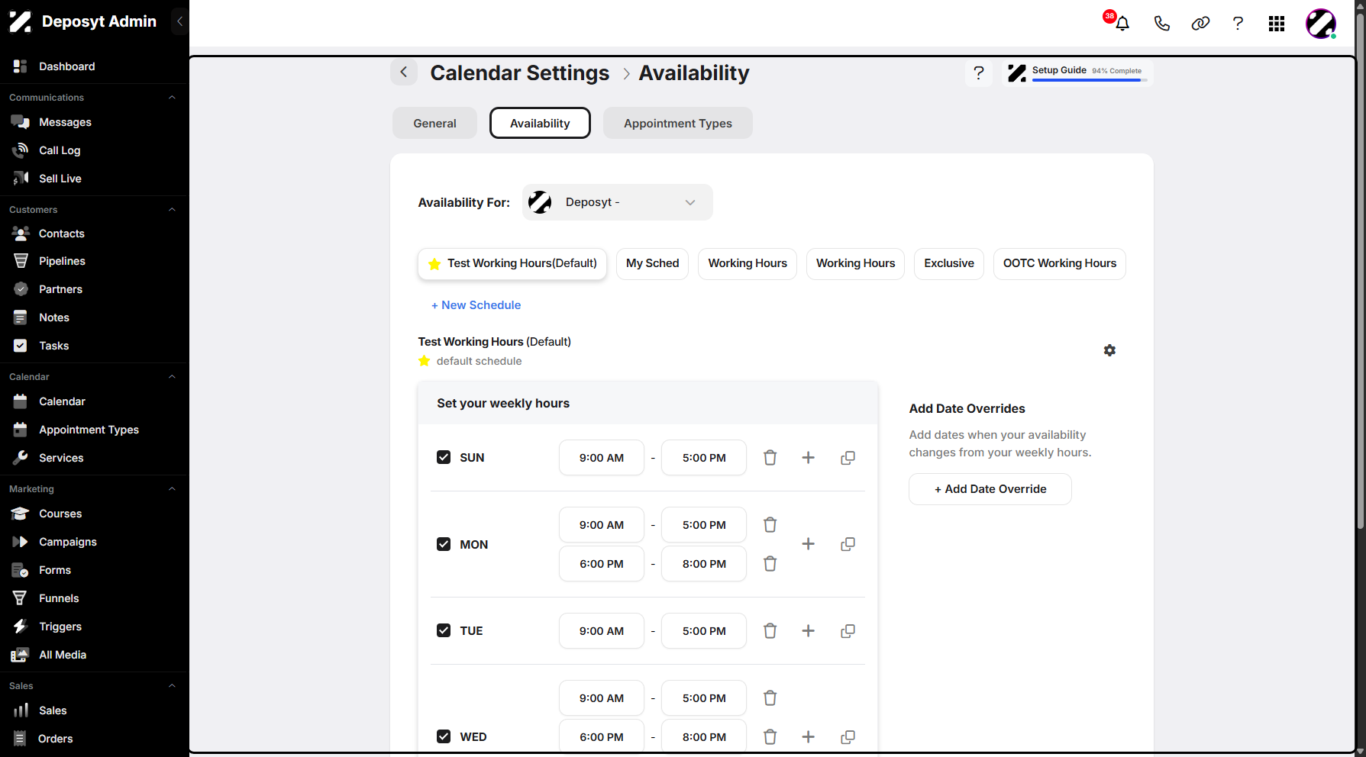1366x757 pixels.
Task: Open the phone dialer icon
Action: pyautogui.click(x=1161, y=24)
